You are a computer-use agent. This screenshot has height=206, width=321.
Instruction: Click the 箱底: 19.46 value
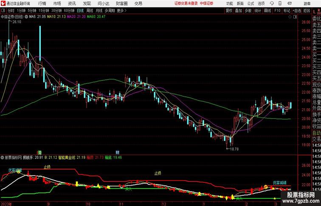[x=113, y=157]
